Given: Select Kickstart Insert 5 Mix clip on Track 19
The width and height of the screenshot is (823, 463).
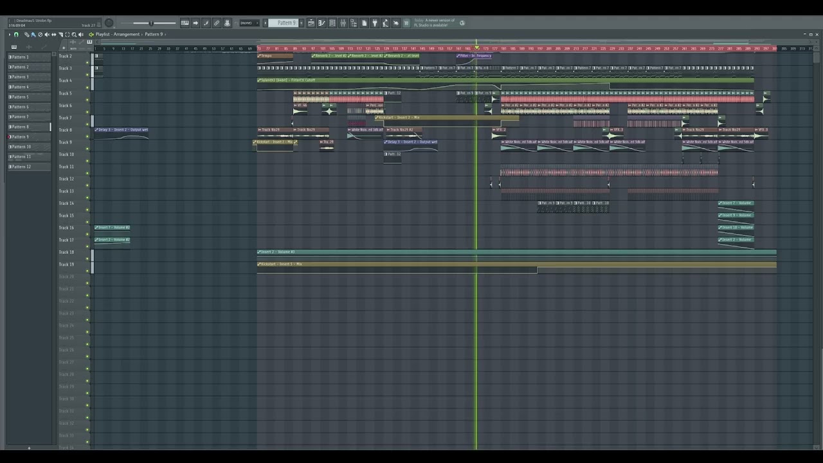Looking at the screenshot, I should [516, 267].
